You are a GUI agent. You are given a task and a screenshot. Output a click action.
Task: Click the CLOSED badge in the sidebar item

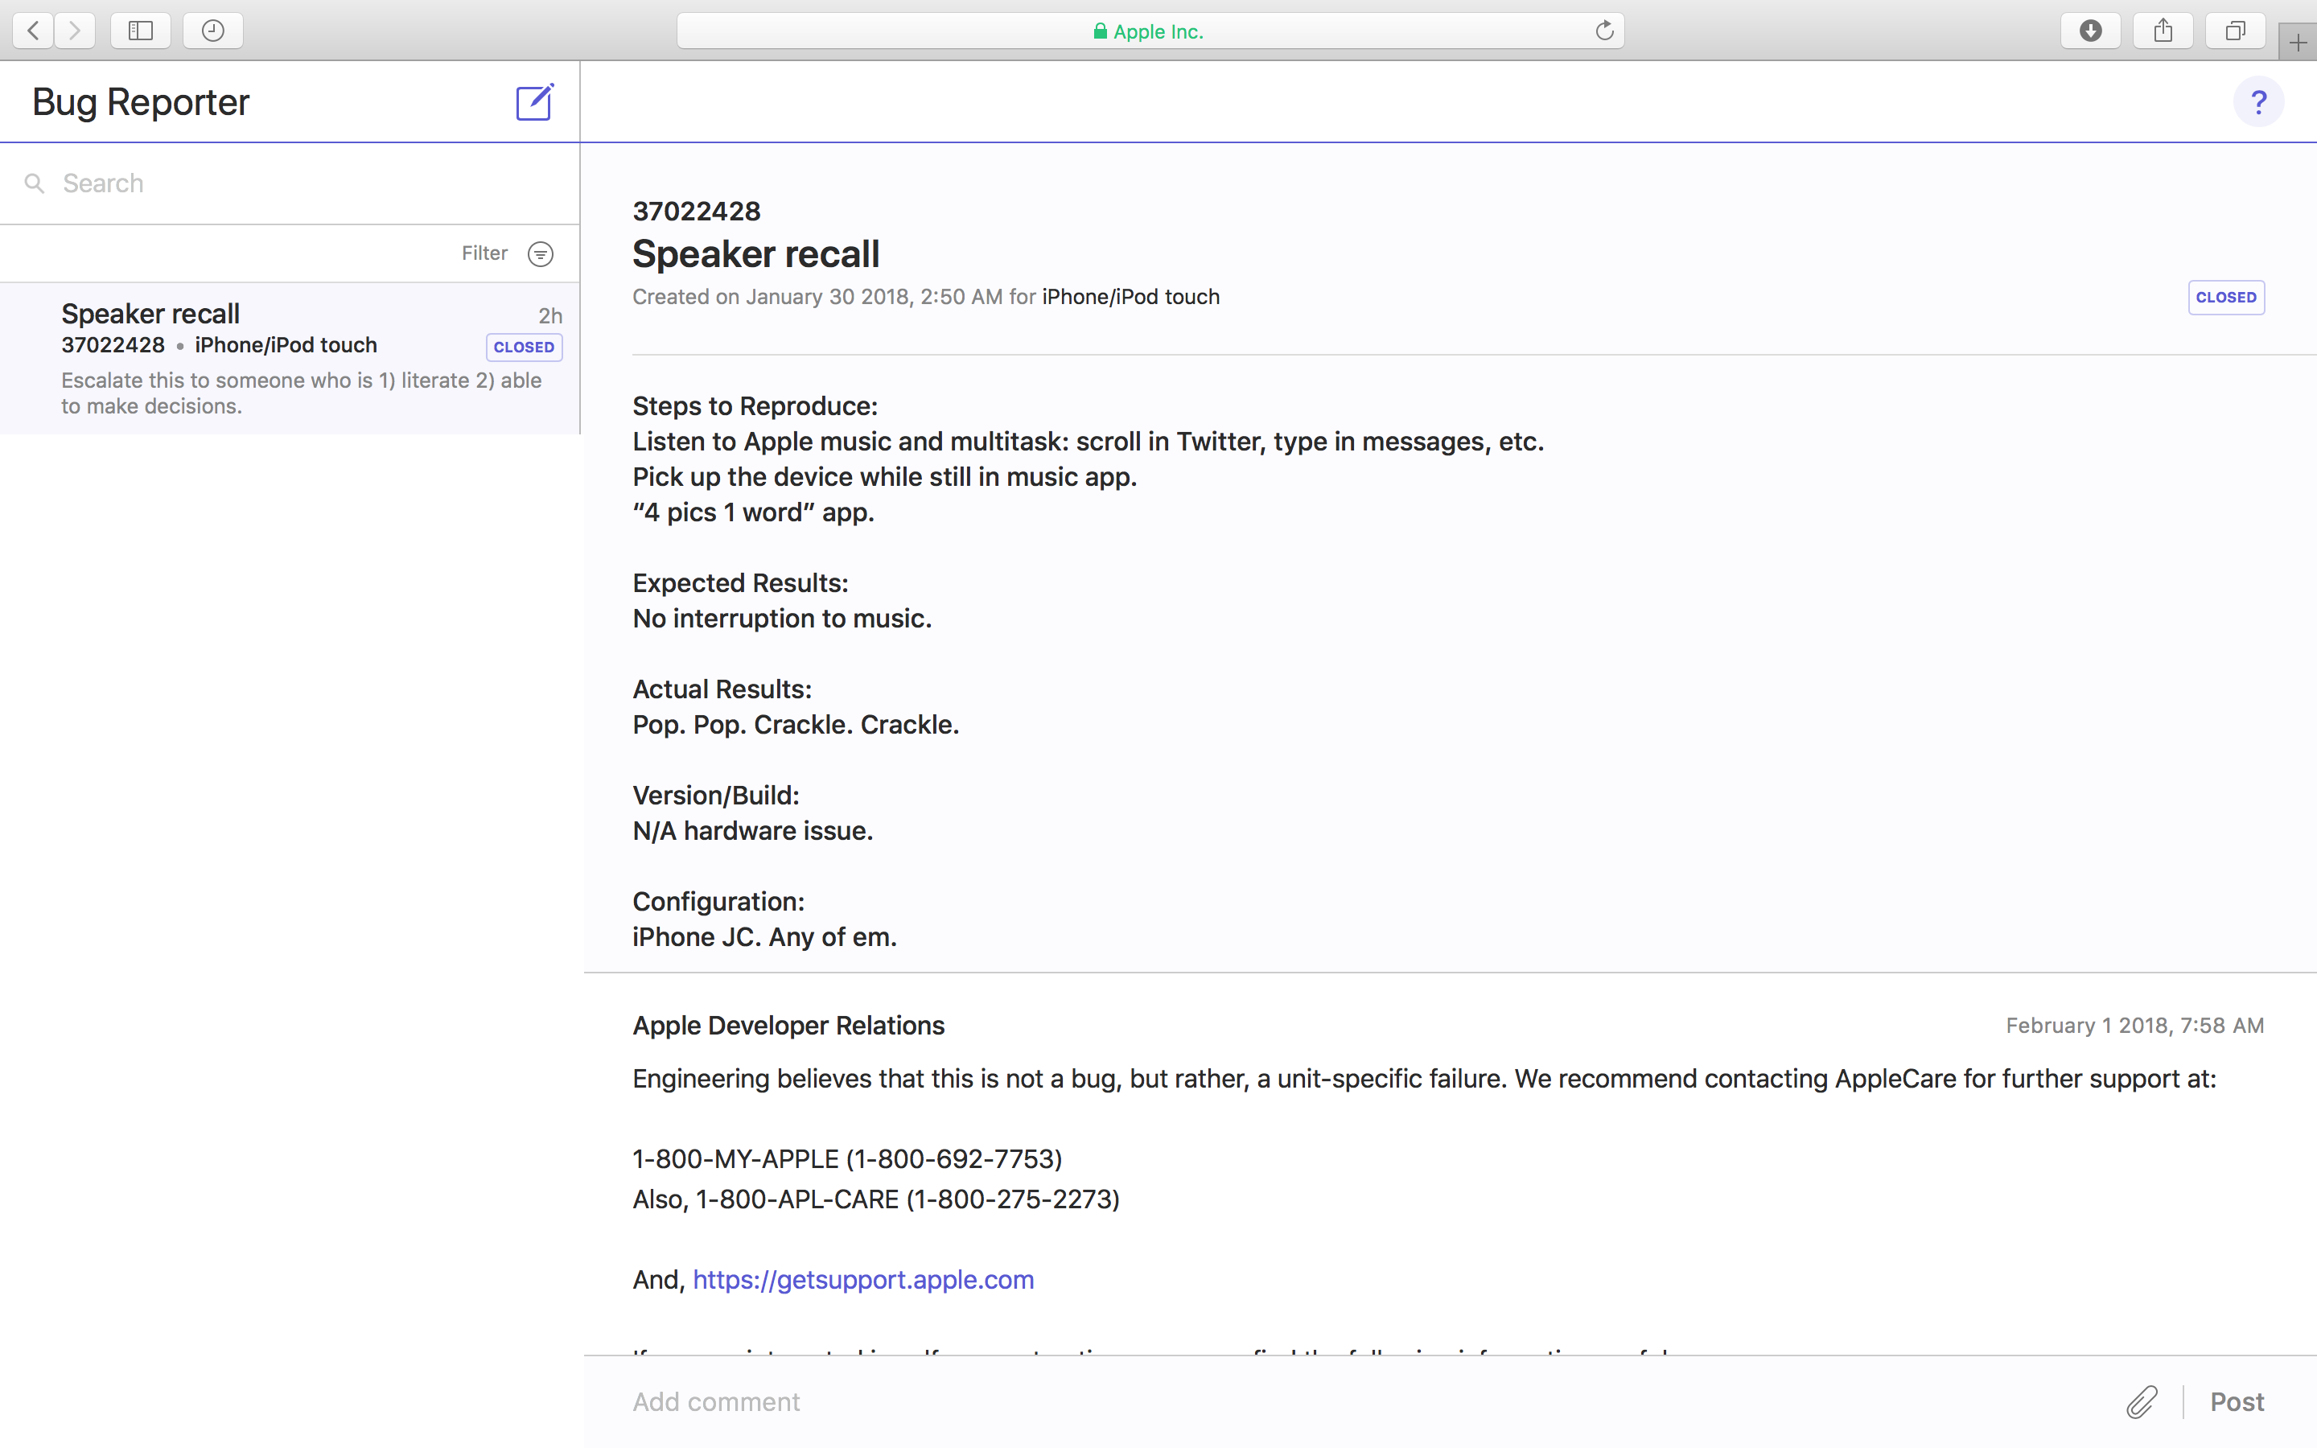pyautogui.click(x=524, y=347)
